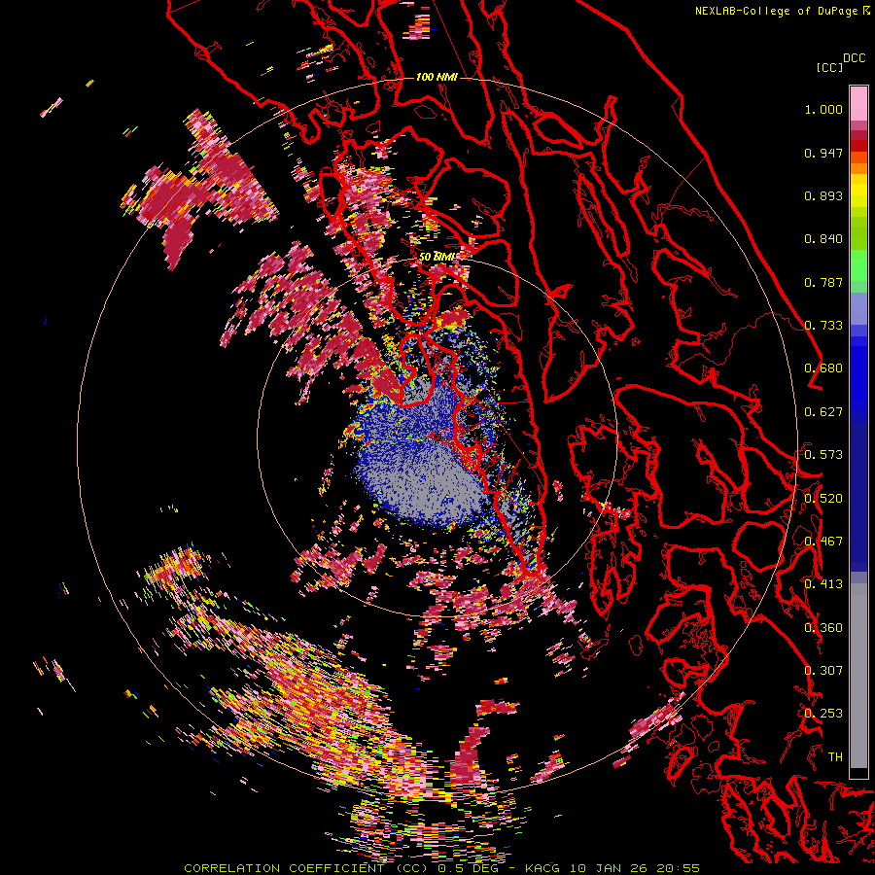Select the 0.893 scale value

pyautogui.click(x=823, y=195)
